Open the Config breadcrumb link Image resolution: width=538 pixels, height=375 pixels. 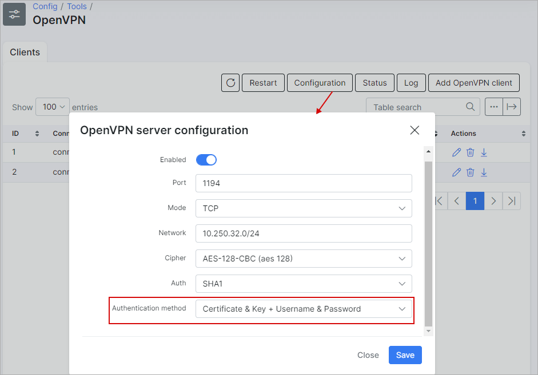tap(45, 6)
